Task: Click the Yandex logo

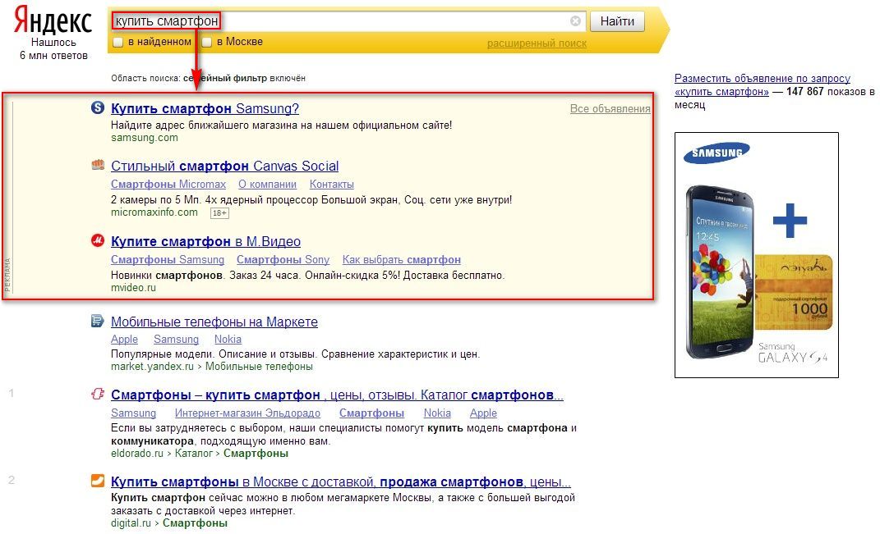Action: (53, 21)
